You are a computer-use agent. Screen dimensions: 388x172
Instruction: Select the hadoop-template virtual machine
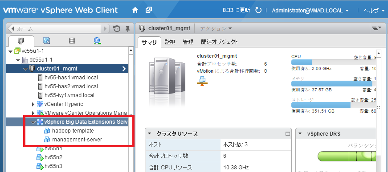coord(73,131)
